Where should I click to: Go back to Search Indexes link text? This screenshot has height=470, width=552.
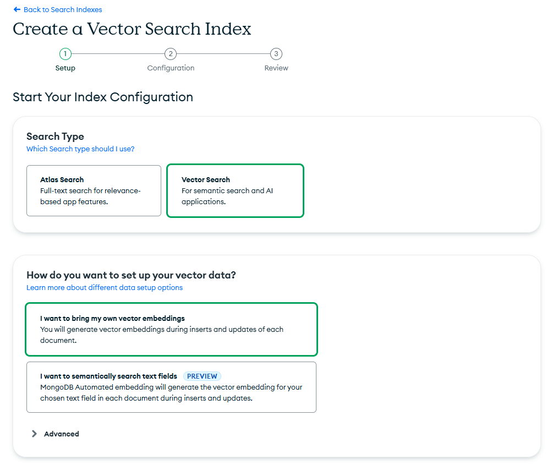63,9
